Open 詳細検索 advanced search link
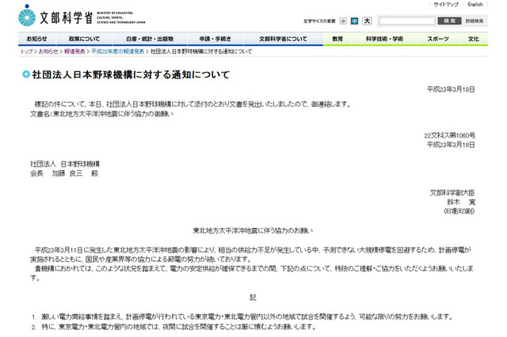 click(475, 21)
